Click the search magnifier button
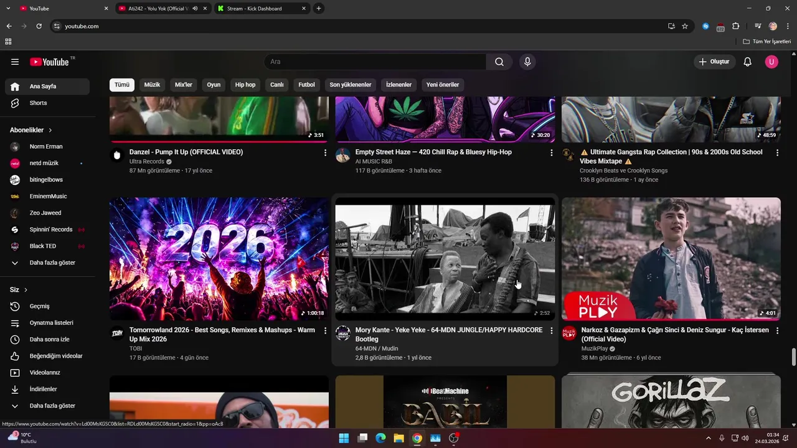The width and height of the screenshot is (797, 448). coord(499,62)
